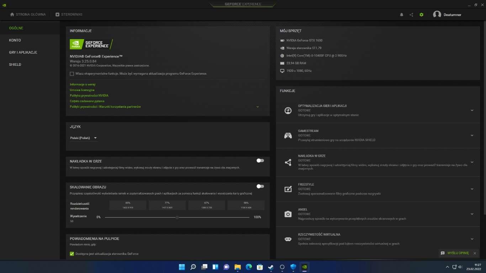Screen dimensions: 486x273
Task: Expand the Freestyle function chevron
Action: [x=472, y=189]
